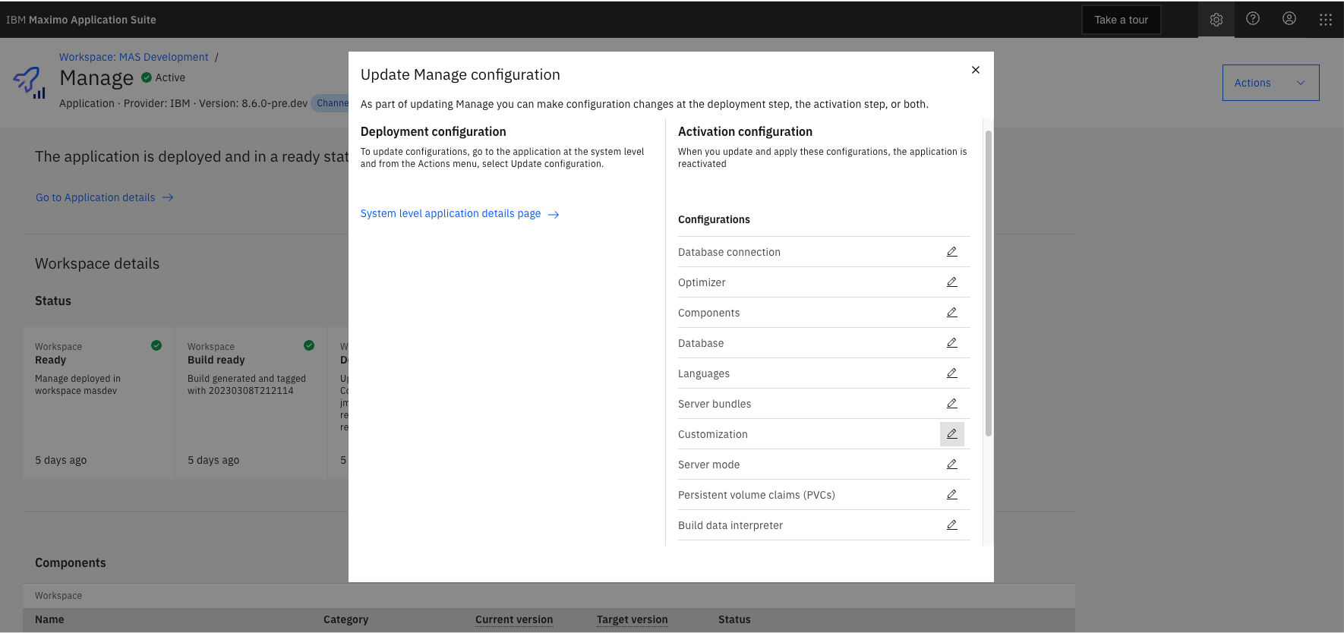
Task: Edit the Database connection configuration
Action: tap(951, 252)
